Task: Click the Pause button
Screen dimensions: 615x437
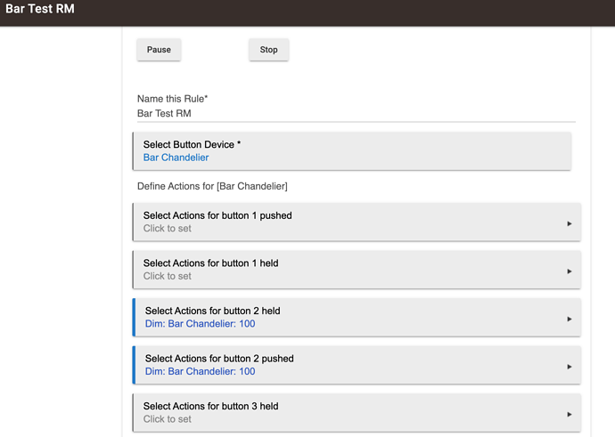Action: click(159, 50)
